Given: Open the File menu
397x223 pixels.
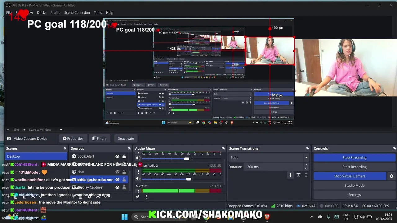Looking at the screenshot, I should point(9,13).
